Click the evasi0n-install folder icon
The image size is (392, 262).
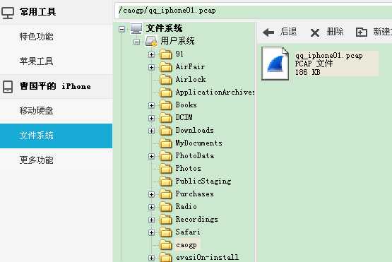point(166,257)
